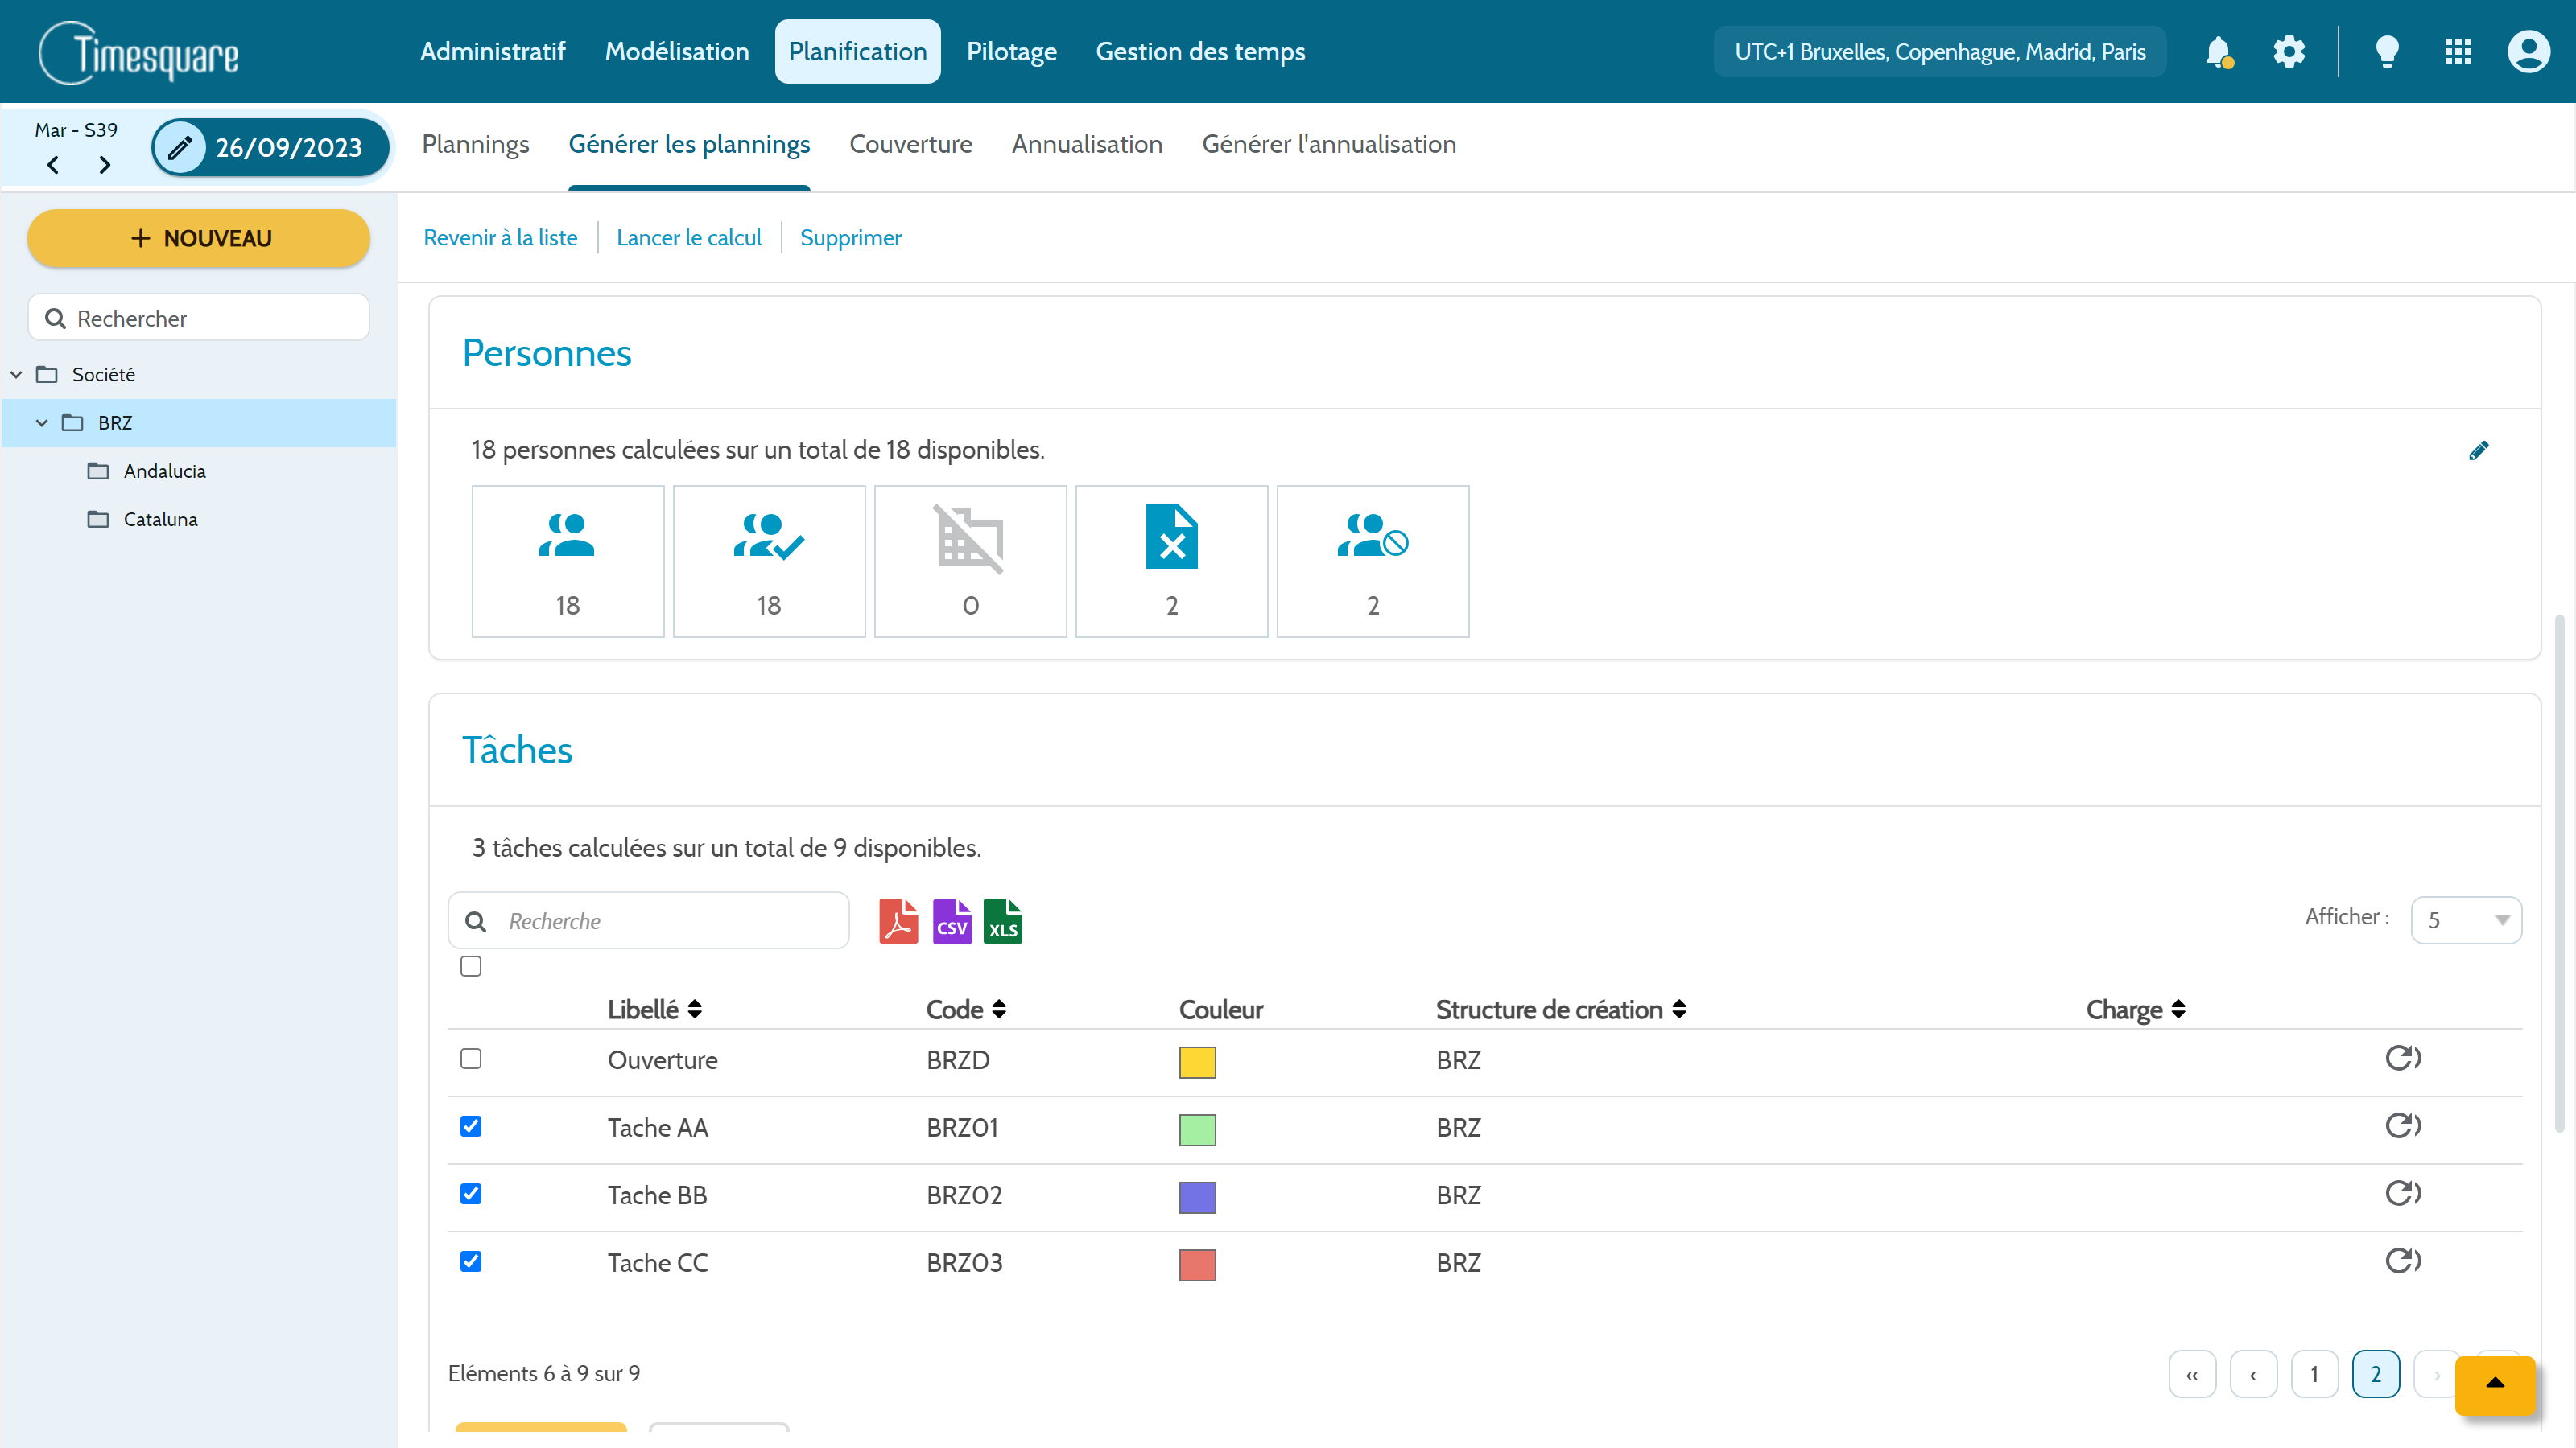Focus the tasks Recherche field
Viewport: 2576px width, 1448px height.
649,921
